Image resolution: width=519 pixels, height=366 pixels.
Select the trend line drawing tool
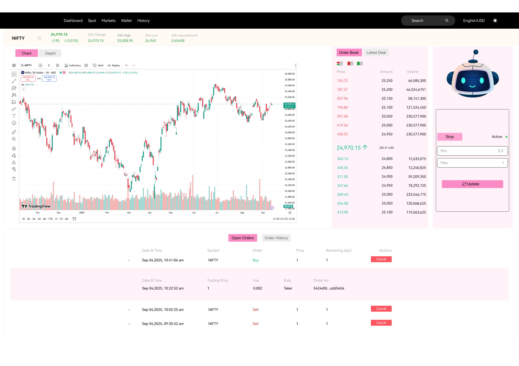coord(14,81)
